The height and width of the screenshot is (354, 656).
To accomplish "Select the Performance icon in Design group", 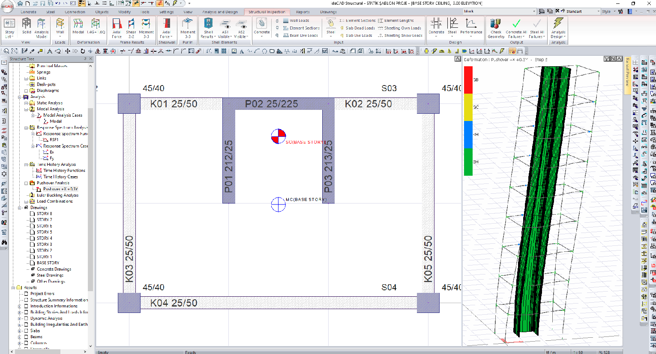I will (x=471, y=27).
